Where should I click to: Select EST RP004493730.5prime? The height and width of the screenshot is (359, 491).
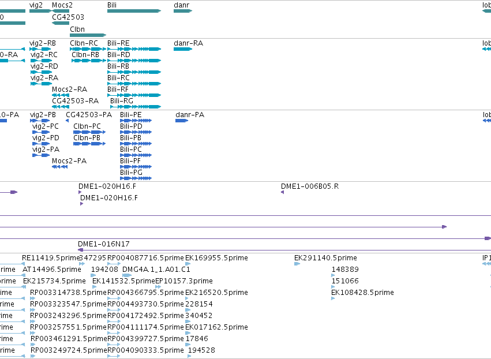(145, 304)
